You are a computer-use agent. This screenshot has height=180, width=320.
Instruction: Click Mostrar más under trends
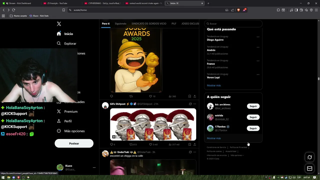(x=214, y=85)
